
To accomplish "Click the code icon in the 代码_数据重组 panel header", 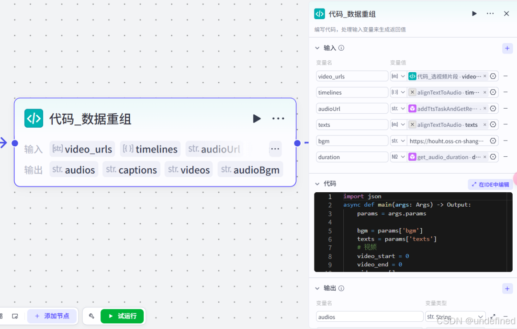I will 319,14.
